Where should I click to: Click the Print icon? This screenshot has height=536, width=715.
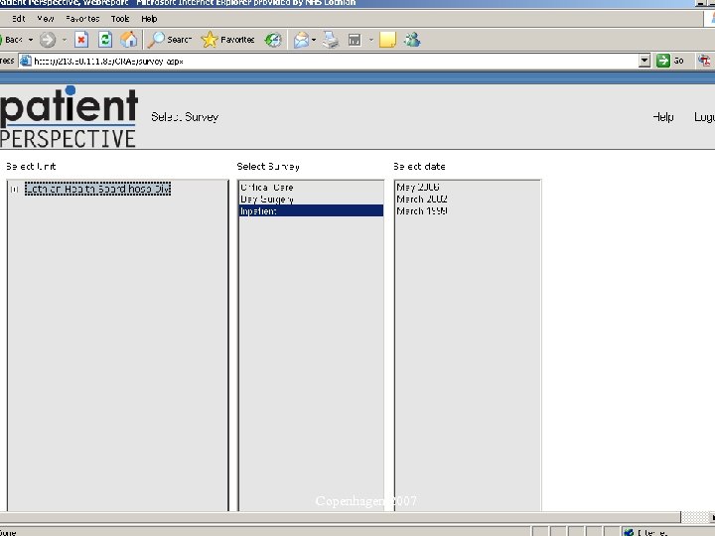(331, 40)
